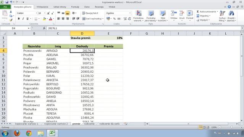This screenshot has height=137, width=244.
Task: Click the Style komórki icon
Action: (163, 14)
